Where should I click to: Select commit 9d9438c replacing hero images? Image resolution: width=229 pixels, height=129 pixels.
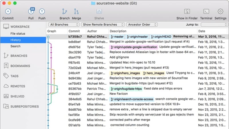click(x=137, y=78)
